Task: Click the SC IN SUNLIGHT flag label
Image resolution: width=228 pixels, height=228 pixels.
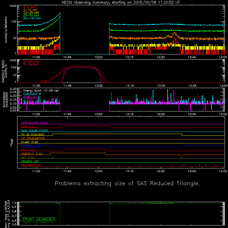Action: (33, 135)
